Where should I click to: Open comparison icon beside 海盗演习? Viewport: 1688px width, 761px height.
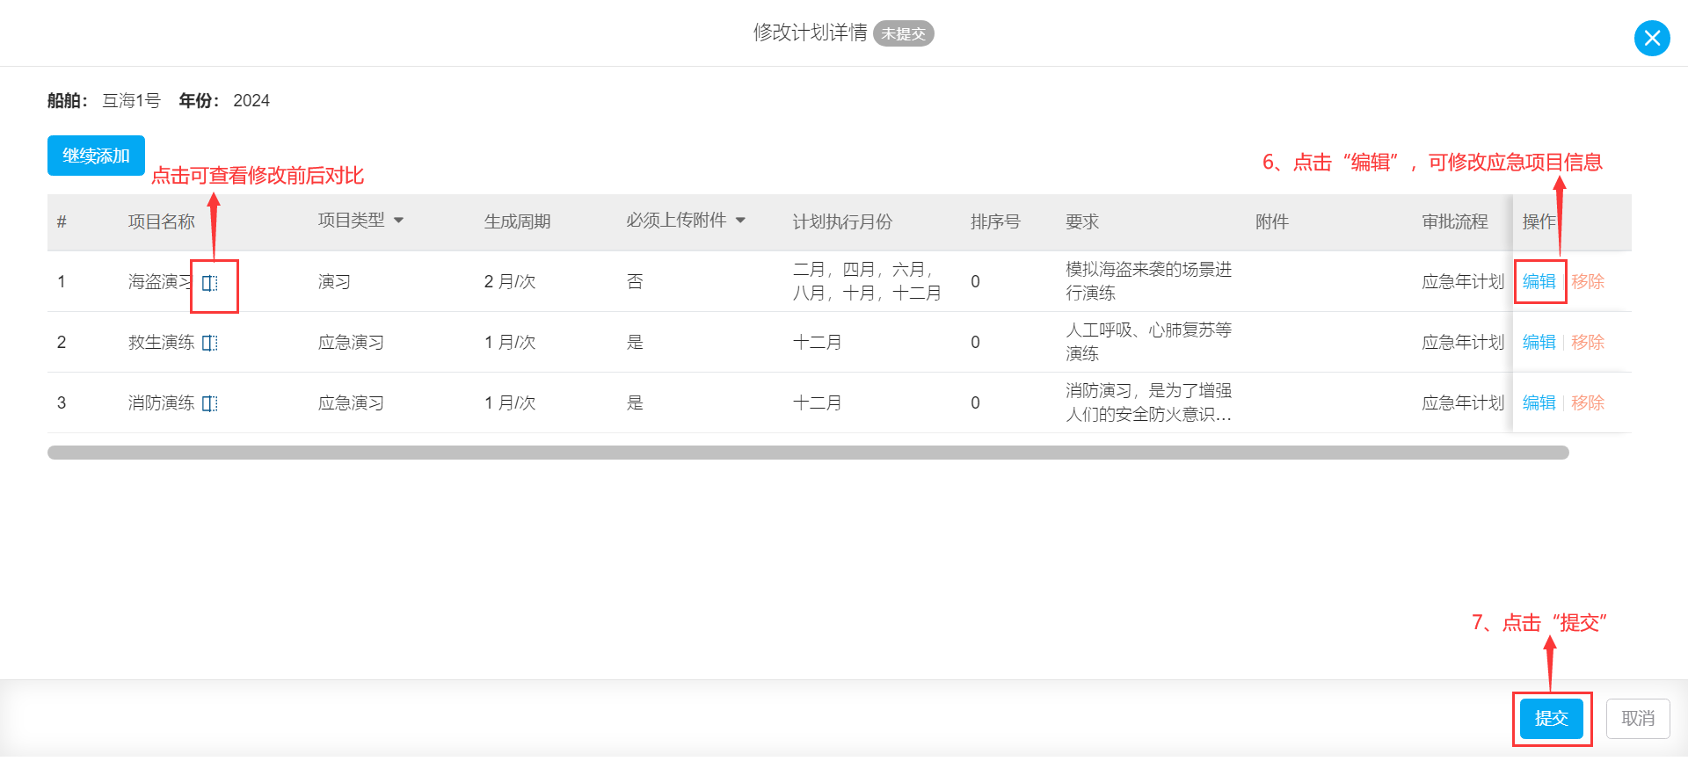pos(210,283)
